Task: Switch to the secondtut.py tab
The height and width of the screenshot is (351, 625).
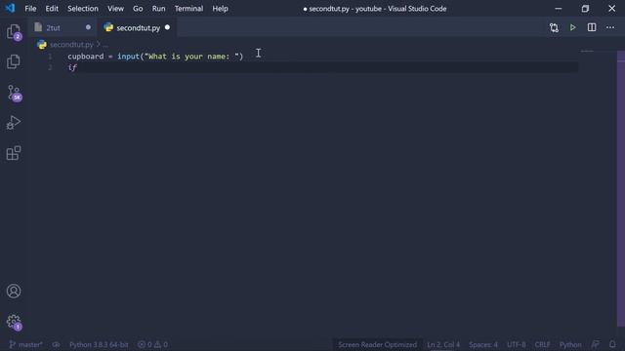Action: coord(138,28)
